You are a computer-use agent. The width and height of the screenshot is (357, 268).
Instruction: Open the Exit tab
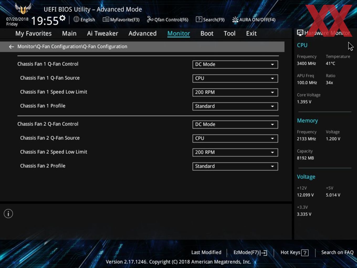[251, 34]
